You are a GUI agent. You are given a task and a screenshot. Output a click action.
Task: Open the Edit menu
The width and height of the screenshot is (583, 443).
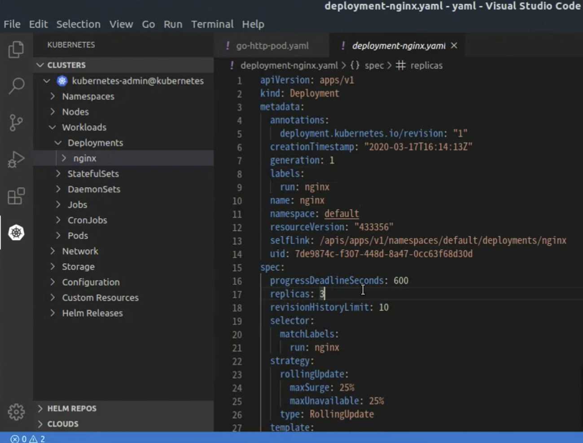coord(38,24)
